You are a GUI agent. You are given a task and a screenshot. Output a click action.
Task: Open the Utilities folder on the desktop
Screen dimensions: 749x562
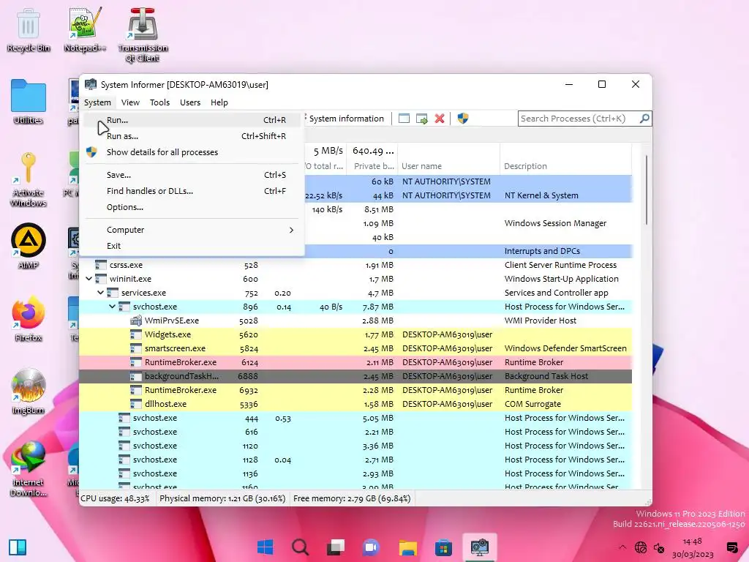[x=29, y=102]
